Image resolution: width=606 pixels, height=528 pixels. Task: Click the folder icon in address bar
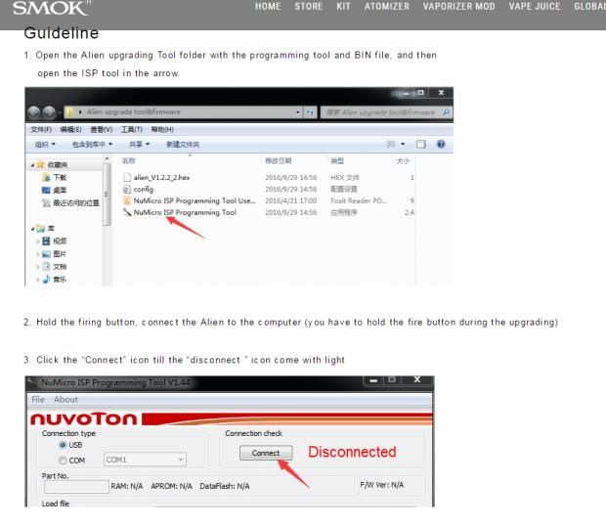click(x=70, y=112)
